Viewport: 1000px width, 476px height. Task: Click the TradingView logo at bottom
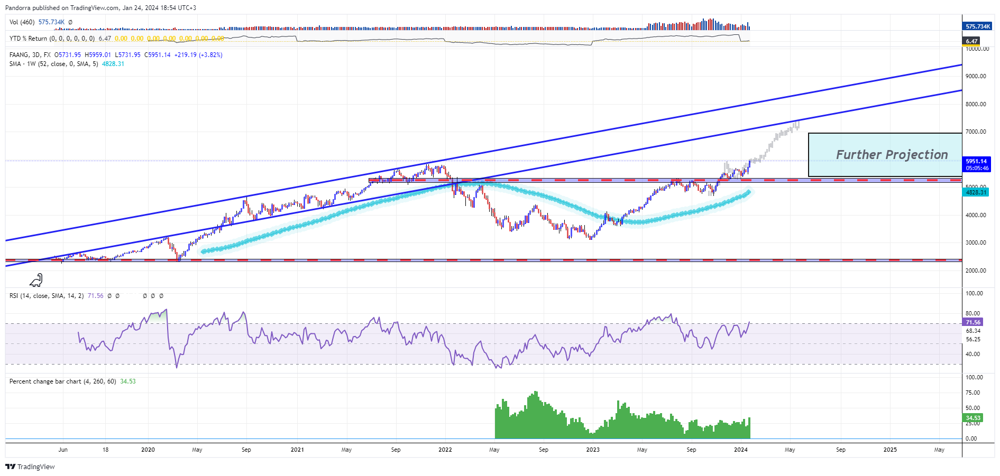point(30,466)
